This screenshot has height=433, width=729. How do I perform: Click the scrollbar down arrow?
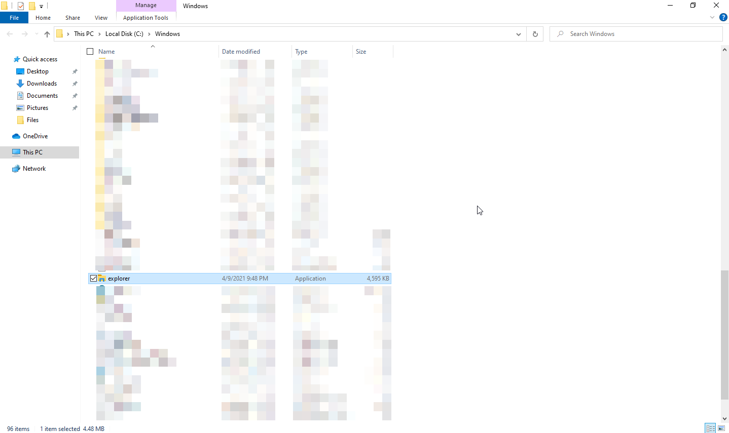[724, 419]
